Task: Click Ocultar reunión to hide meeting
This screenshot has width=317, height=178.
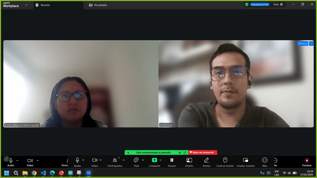Action: 245,162
